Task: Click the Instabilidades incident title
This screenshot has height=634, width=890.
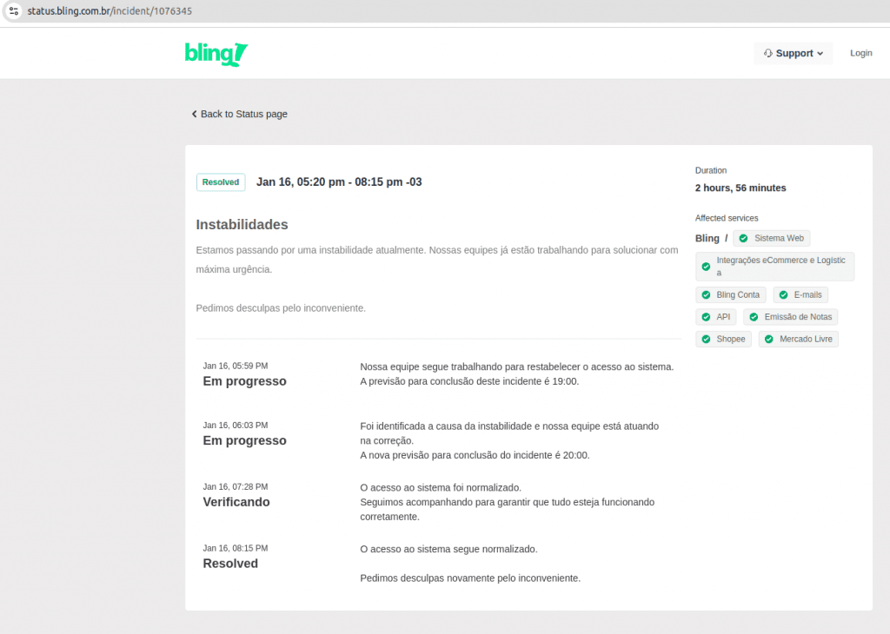Action: (x=242, y=225)
